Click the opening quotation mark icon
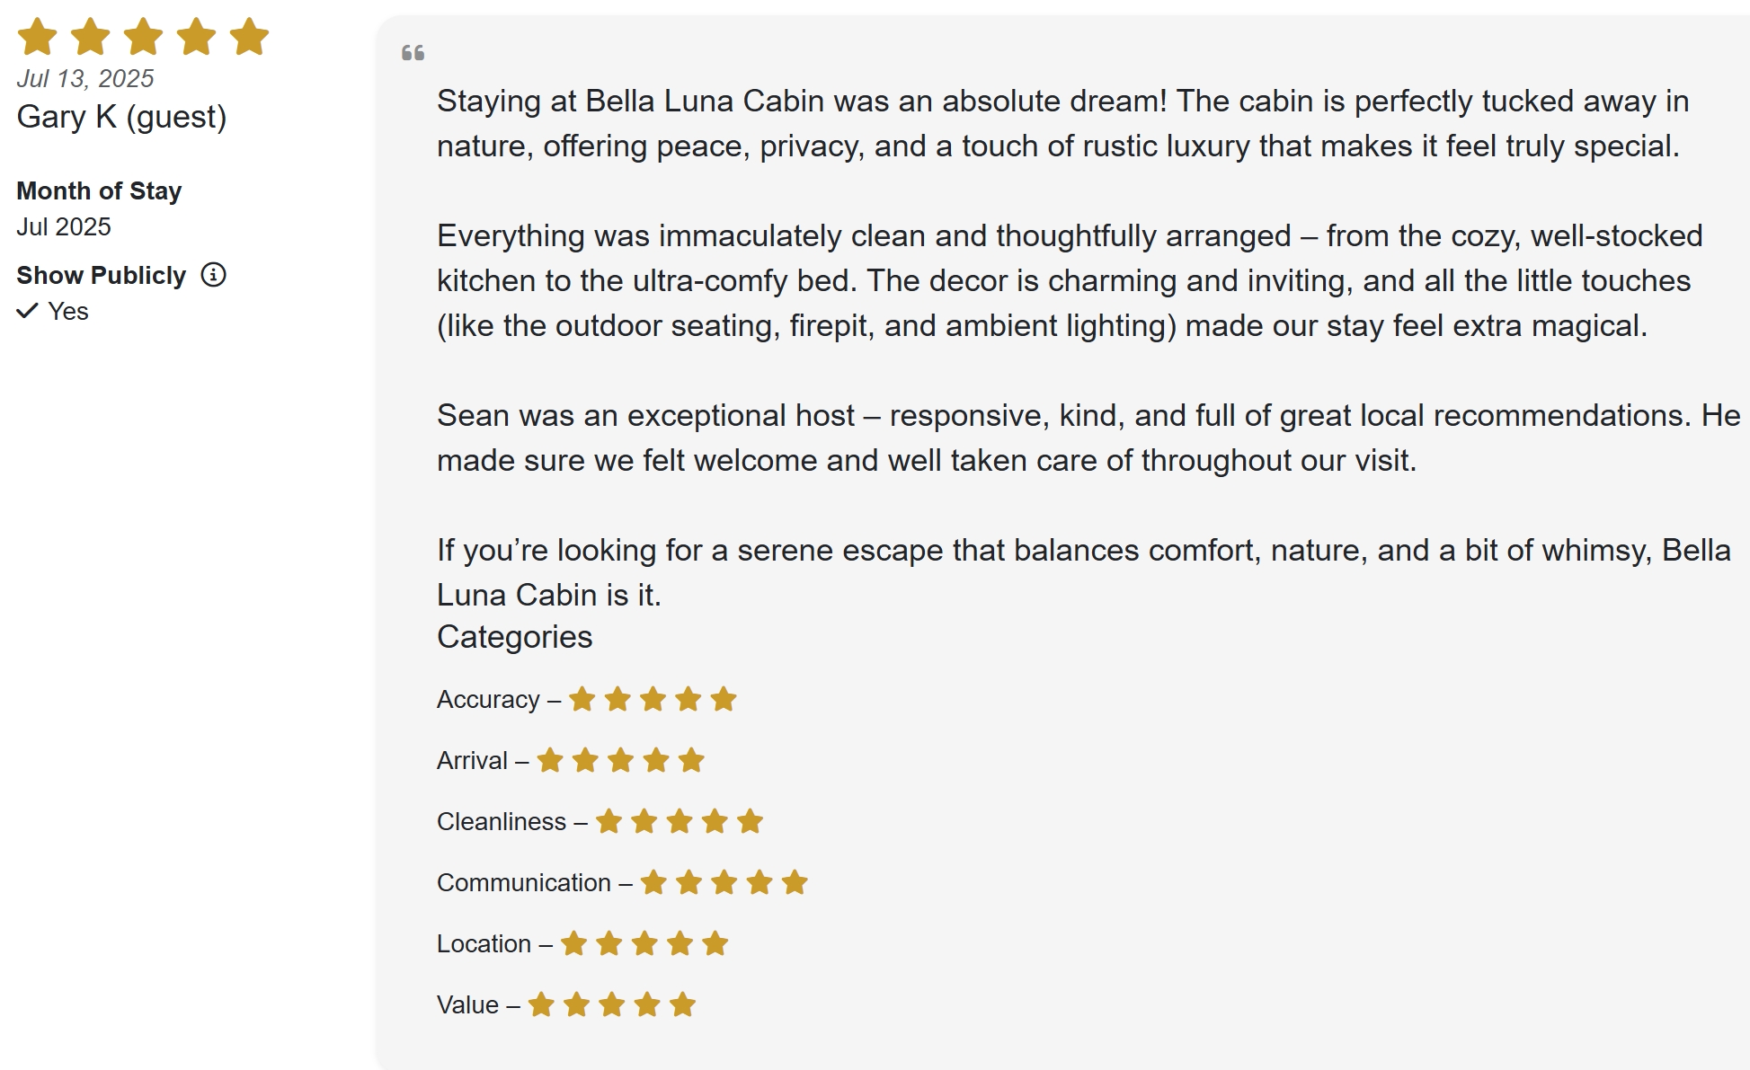 point(413,53)
